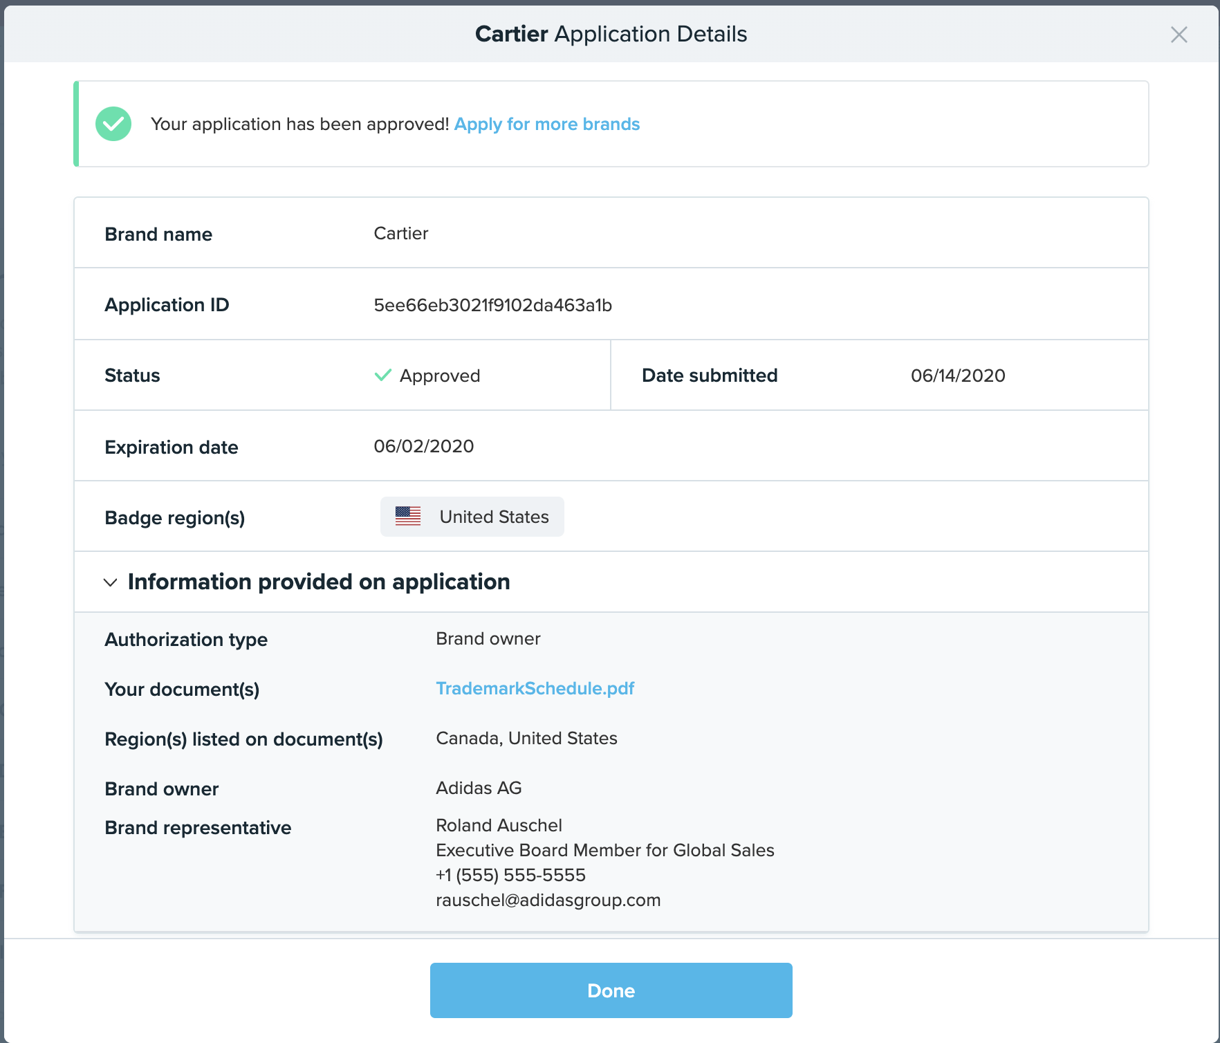
Task: Click the United States flag icon
Action: click(x=408, y=516)
